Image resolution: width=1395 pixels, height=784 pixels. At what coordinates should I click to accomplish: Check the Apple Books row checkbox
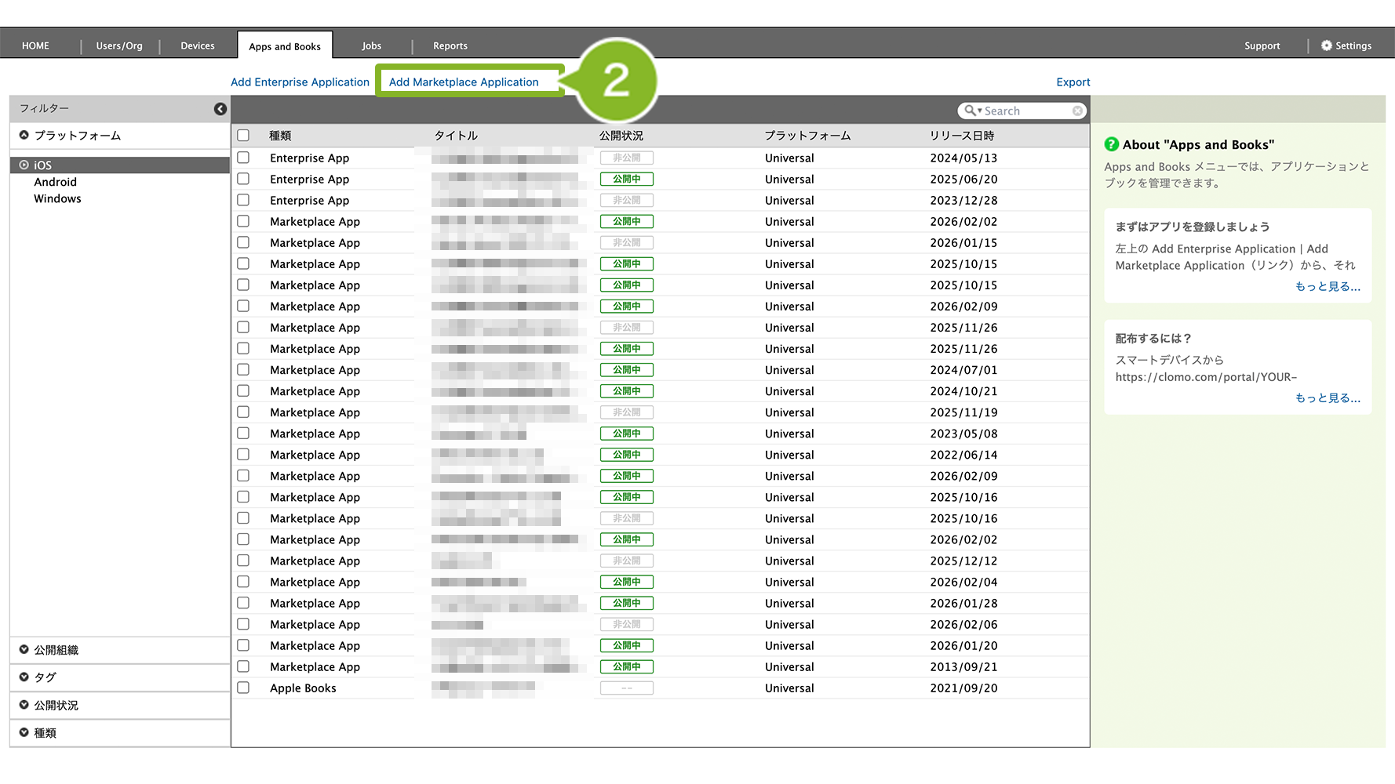(x=243, y=688)
